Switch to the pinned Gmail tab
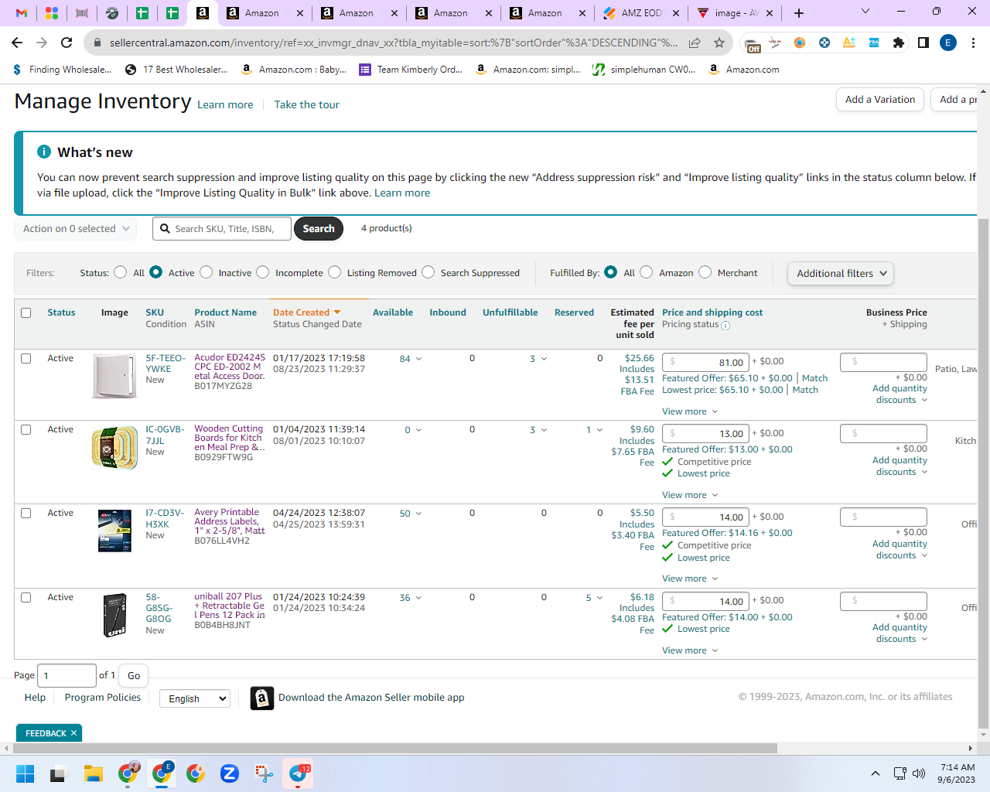The width and height of the screenshot is (990, 792). pyautogui.click(x=22, y=13)
